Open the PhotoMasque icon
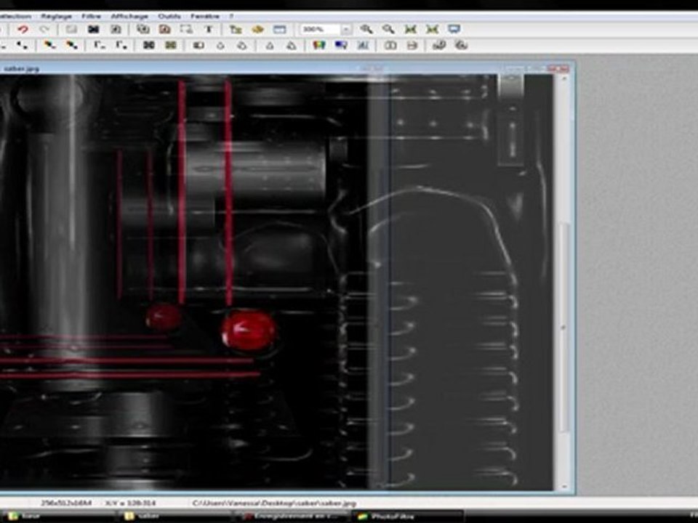Image resolution: width=698 pixels, height=523 pixels. 363,45
